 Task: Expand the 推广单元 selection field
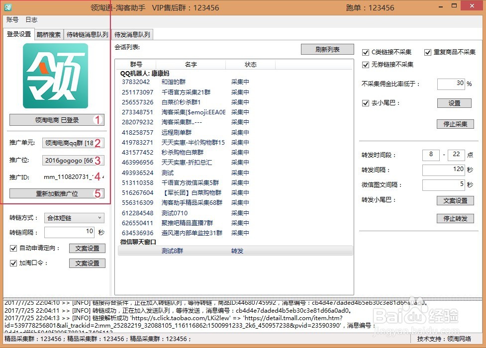pyautogui.click(x=73, y=143)
